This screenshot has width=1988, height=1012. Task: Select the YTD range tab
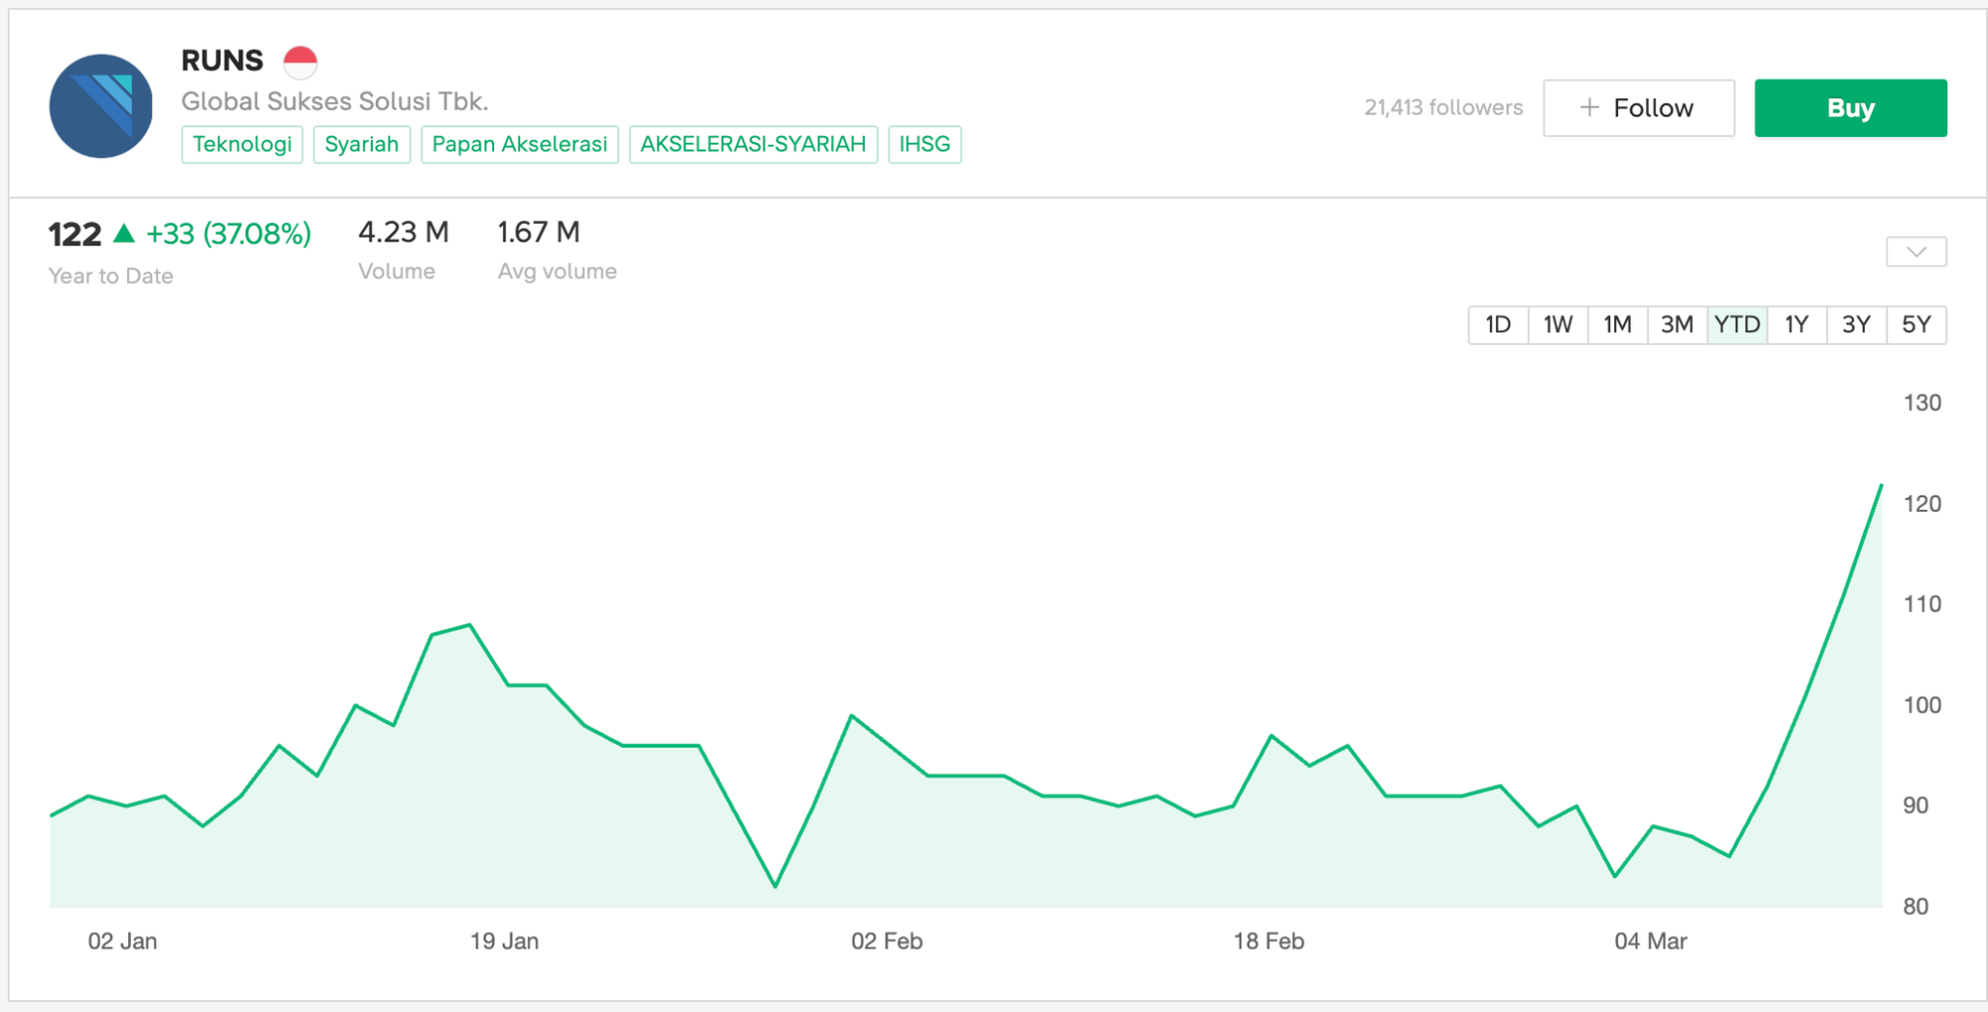(1737, 325)
